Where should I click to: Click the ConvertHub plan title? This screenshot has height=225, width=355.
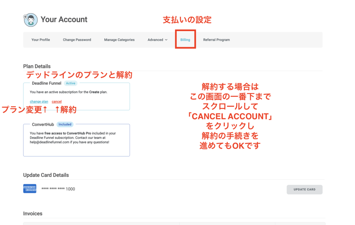click(x=43, y=124)
